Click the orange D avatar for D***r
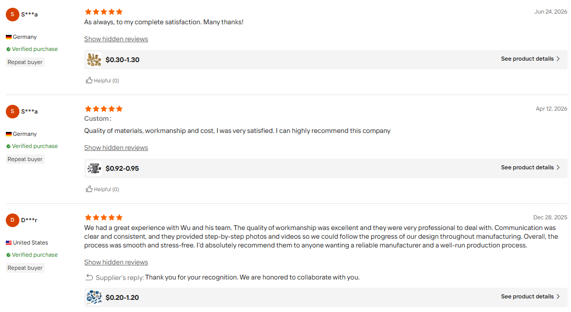The height and width of the screenshot is (312, 571). (x=13, y=220)
